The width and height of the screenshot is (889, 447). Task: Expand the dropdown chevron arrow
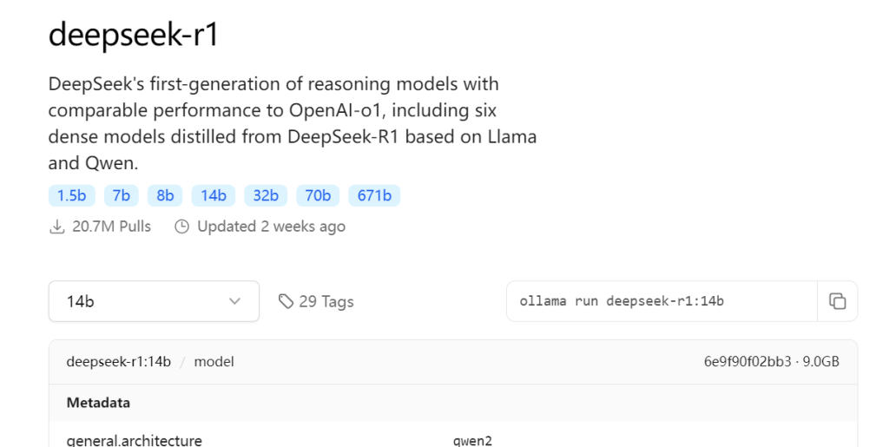tap(234, 301)
